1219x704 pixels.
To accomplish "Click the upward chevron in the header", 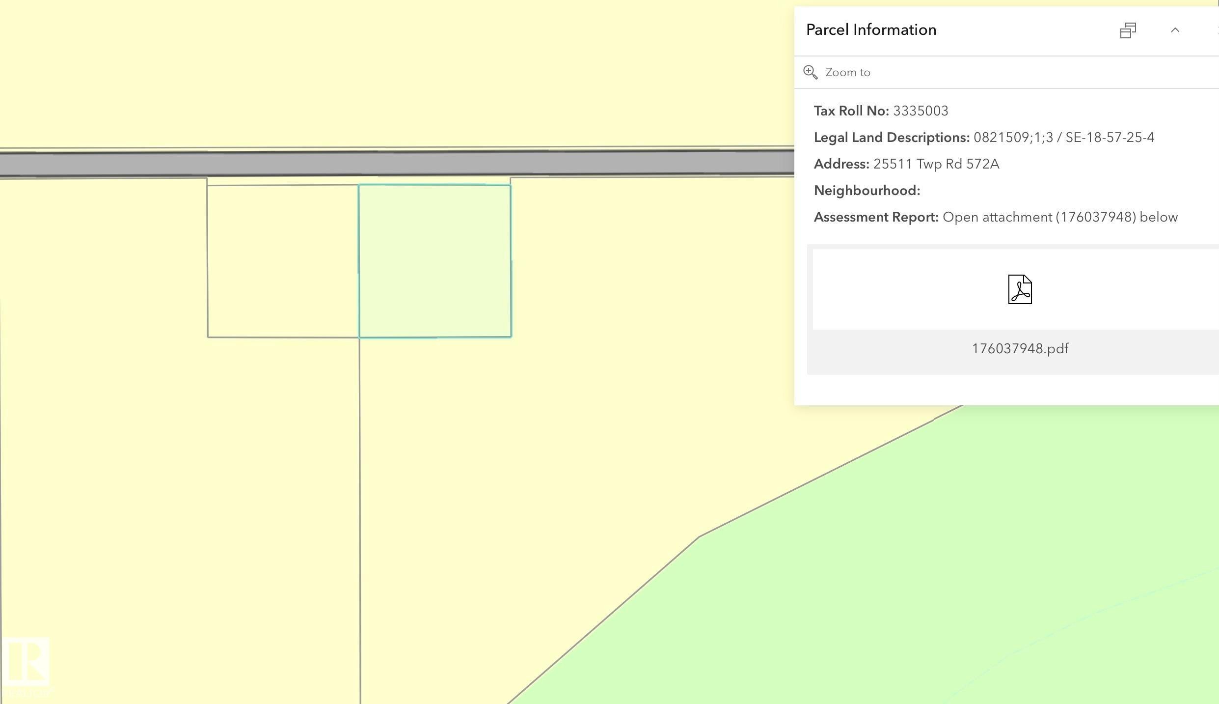I will point(1175,30).
